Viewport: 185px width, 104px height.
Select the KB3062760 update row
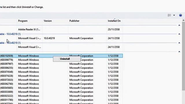tap(61, 84)
